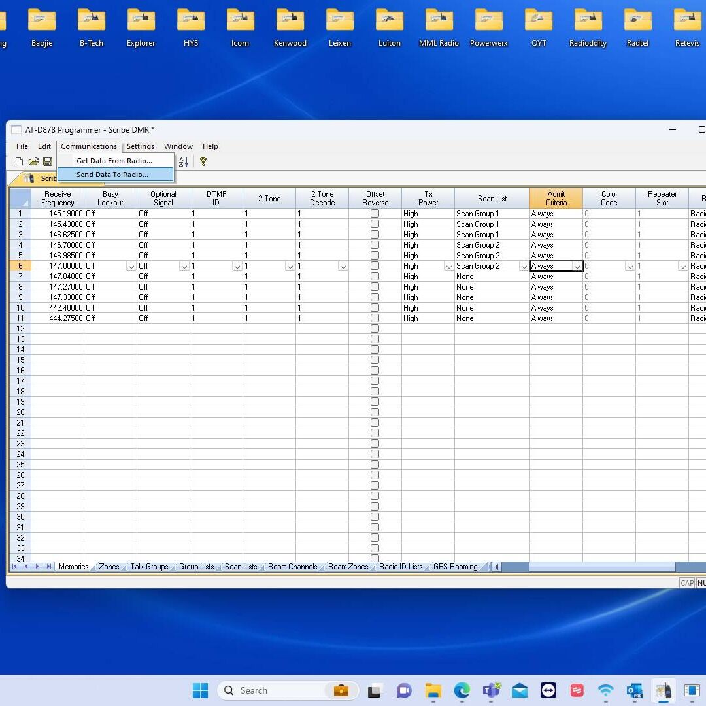Open the MML Radio desktop folder
The width and height of the screenshot is (706, 706).
pos(439,28)
